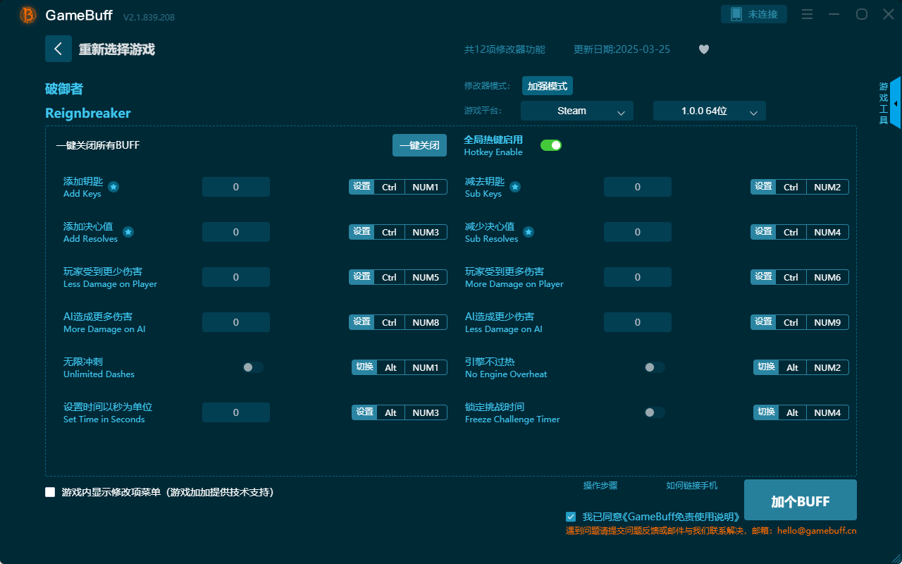902x564 pixels.
Task: Favorite the game with the heart icon
Action: pyautogui.click(x=704, y=49)
